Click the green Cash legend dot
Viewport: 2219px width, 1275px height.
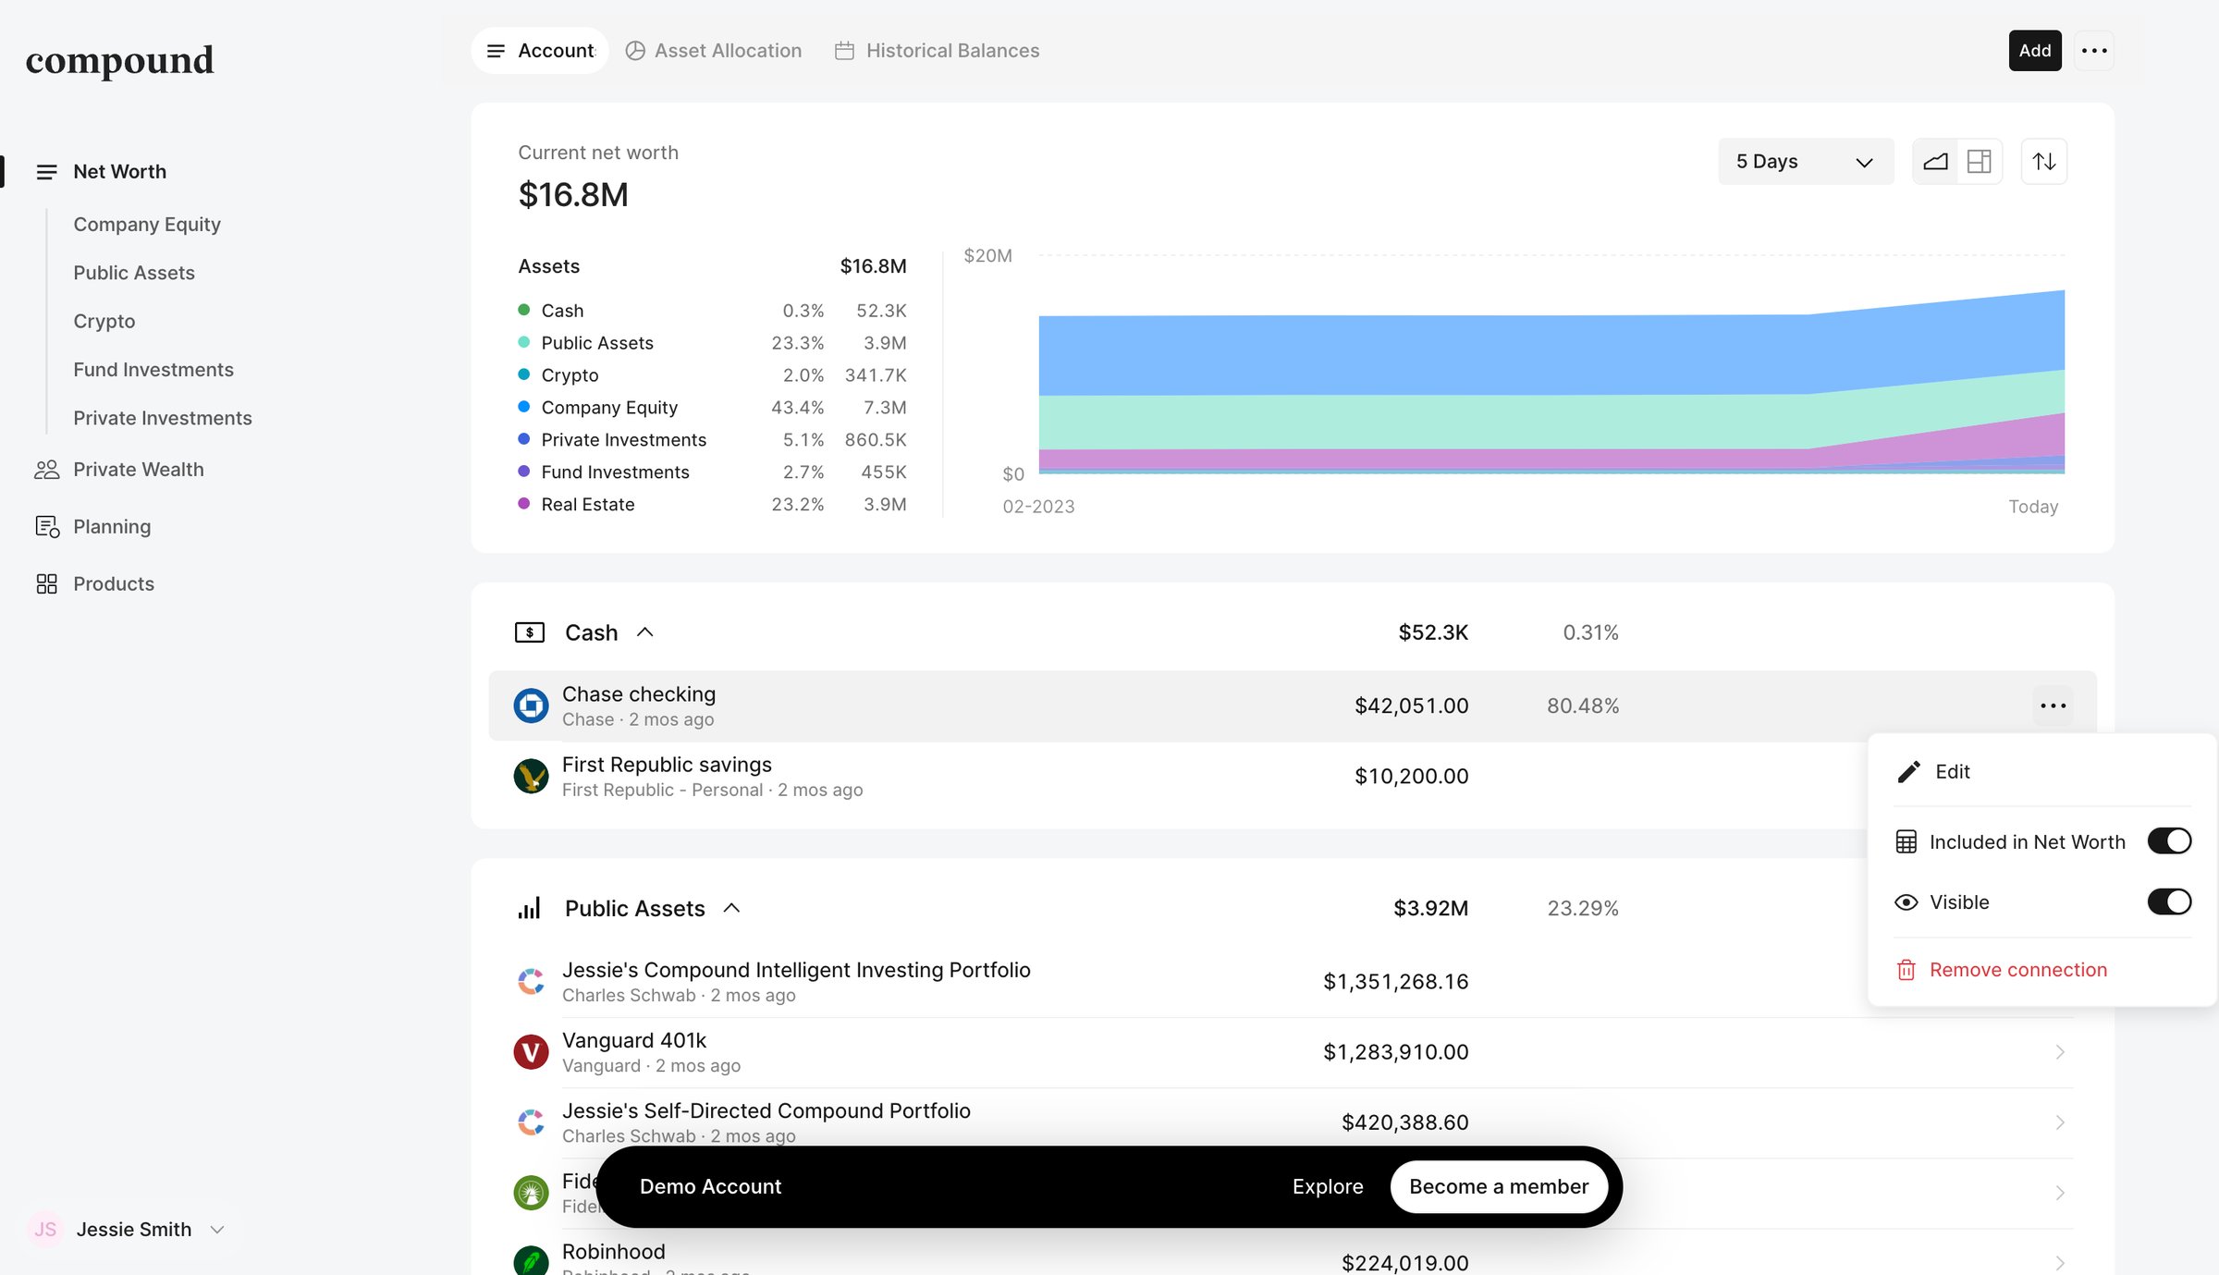(x=524, y=310)
